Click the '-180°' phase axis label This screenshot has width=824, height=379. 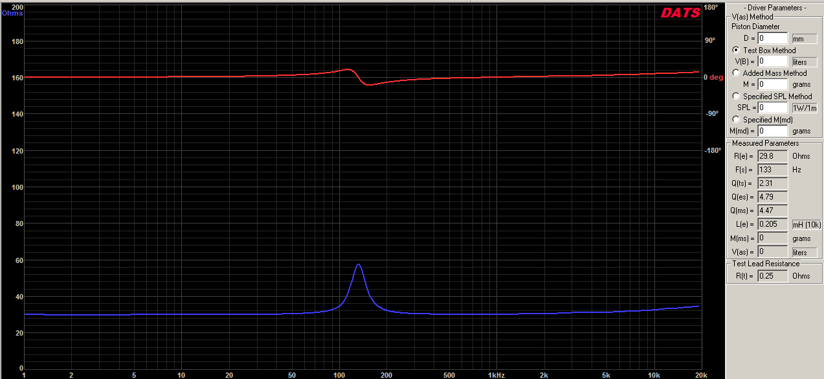712,150
